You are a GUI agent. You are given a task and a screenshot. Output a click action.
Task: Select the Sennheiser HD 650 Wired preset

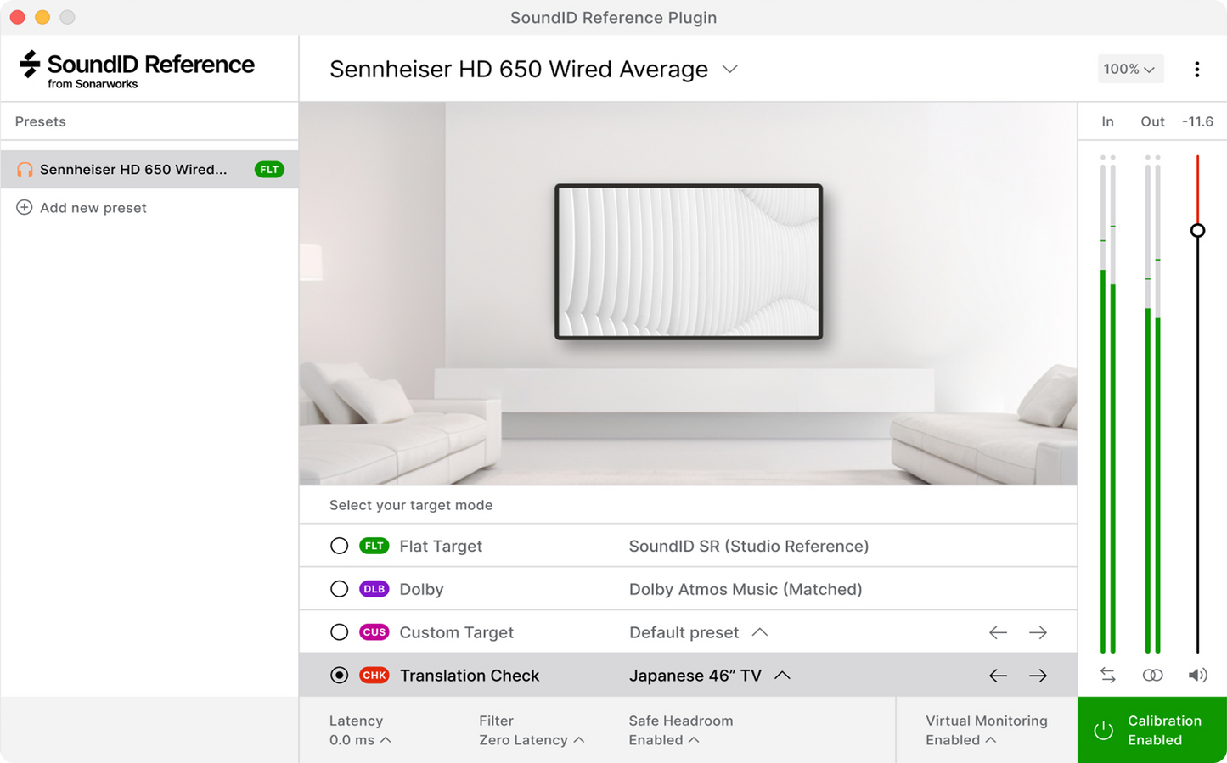pos(149,170)
